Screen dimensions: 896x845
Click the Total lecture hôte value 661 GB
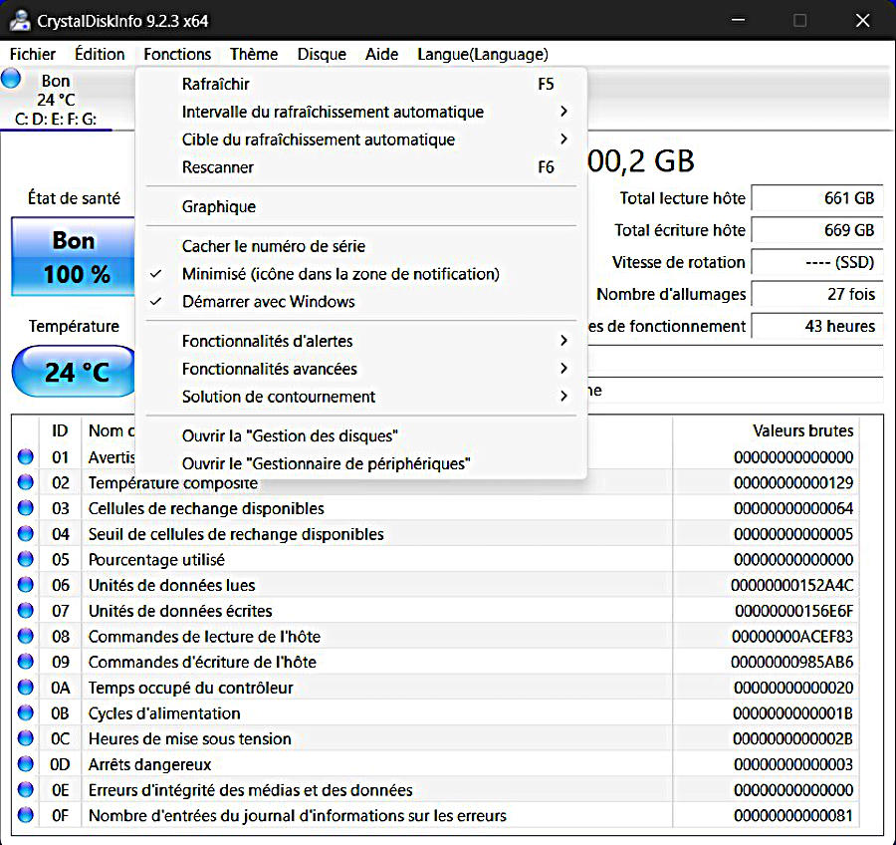click(x=816, y=198)
